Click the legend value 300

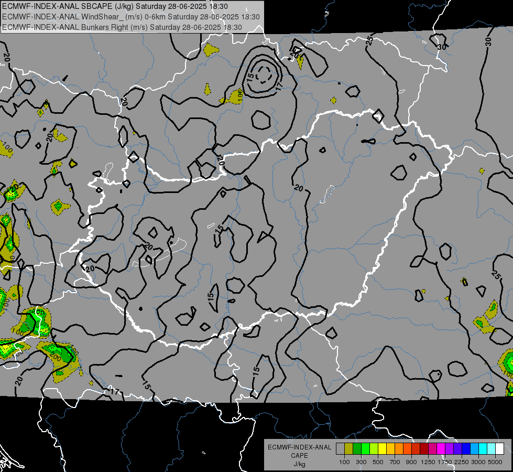361,462
